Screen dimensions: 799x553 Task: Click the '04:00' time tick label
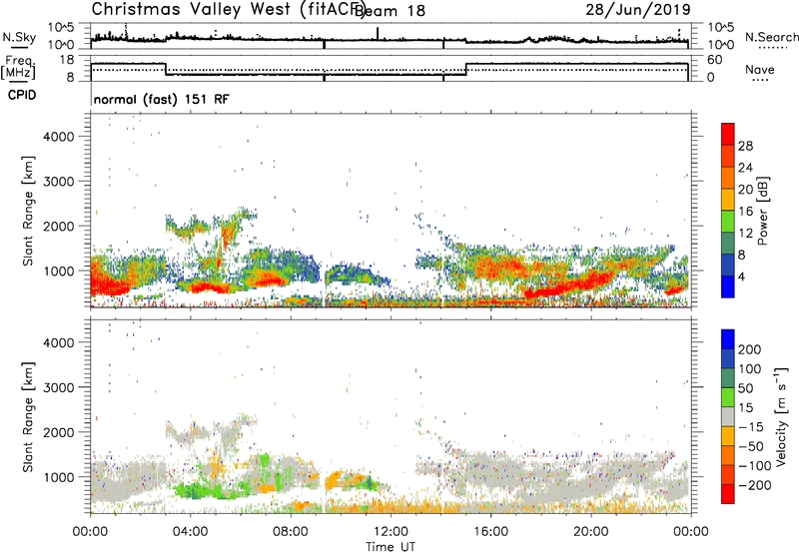click(190, 532)
